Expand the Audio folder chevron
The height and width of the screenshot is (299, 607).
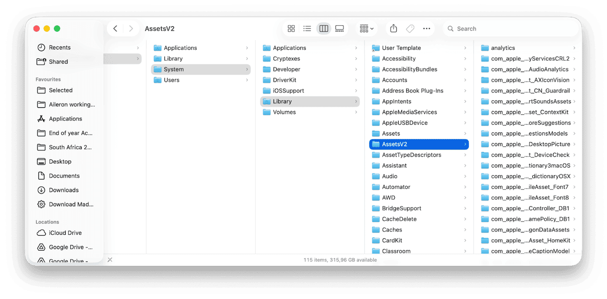[465, 177]
